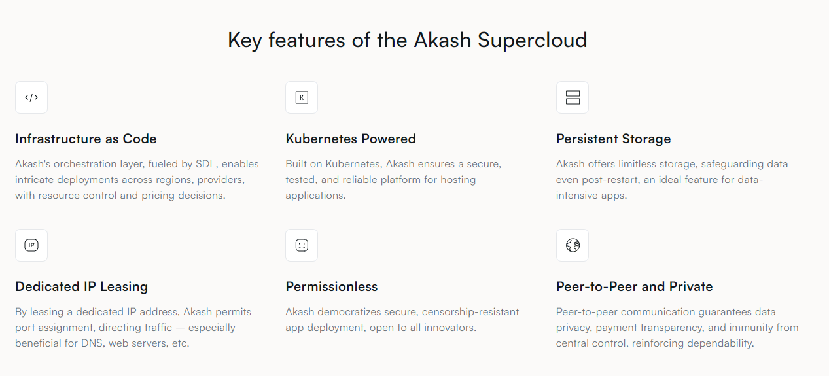Click the limitless storage description paragraph

pyautogui.click(x=672, y=180)
